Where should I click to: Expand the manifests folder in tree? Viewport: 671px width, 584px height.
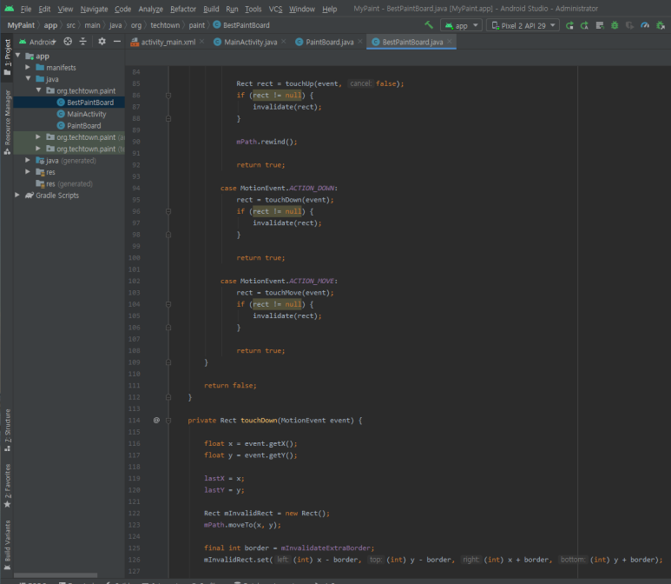pyautogui.click(x=29, y=67)
